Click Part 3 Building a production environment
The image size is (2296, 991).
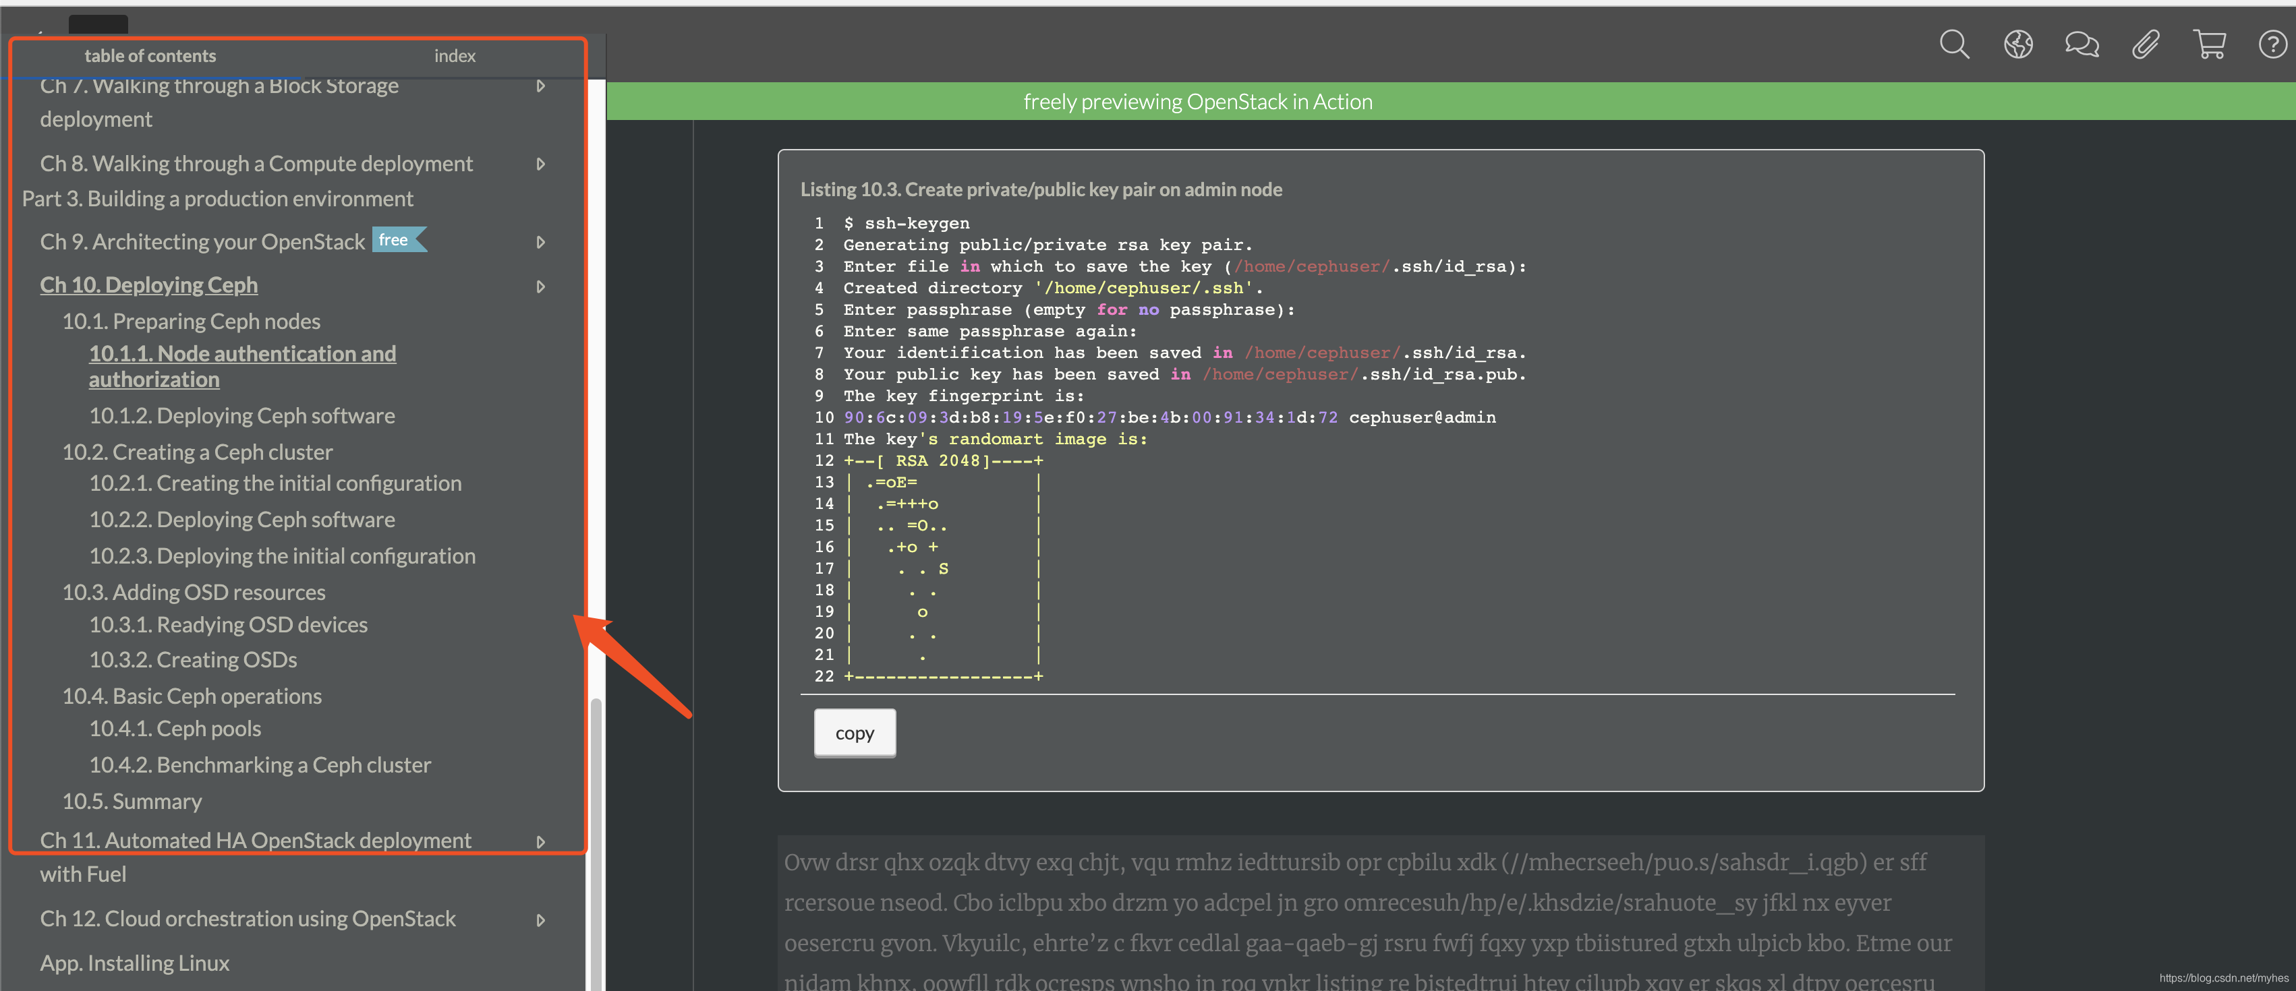pyautogui.click(x=217, y=199)
